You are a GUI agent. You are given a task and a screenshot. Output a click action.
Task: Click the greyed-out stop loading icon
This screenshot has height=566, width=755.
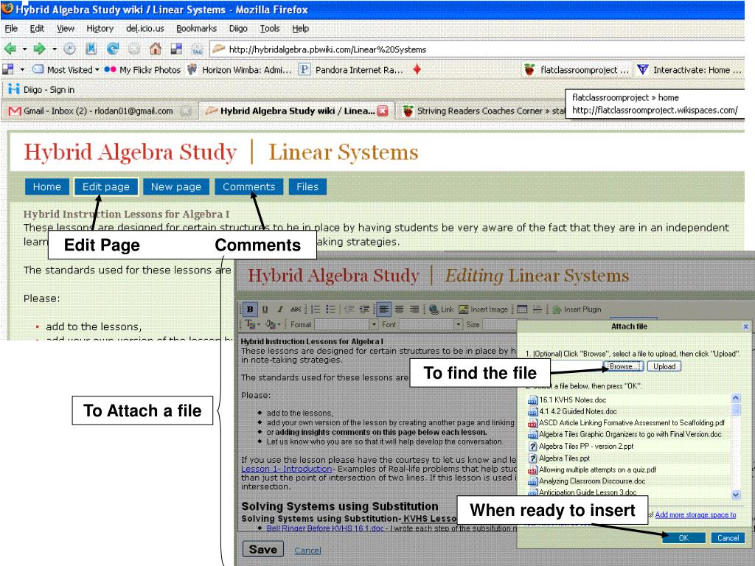tap(134, 49)
